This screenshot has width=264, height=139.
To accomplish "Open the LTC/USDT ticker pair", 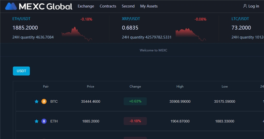I will pyautogui.click(x=240, y=19).
